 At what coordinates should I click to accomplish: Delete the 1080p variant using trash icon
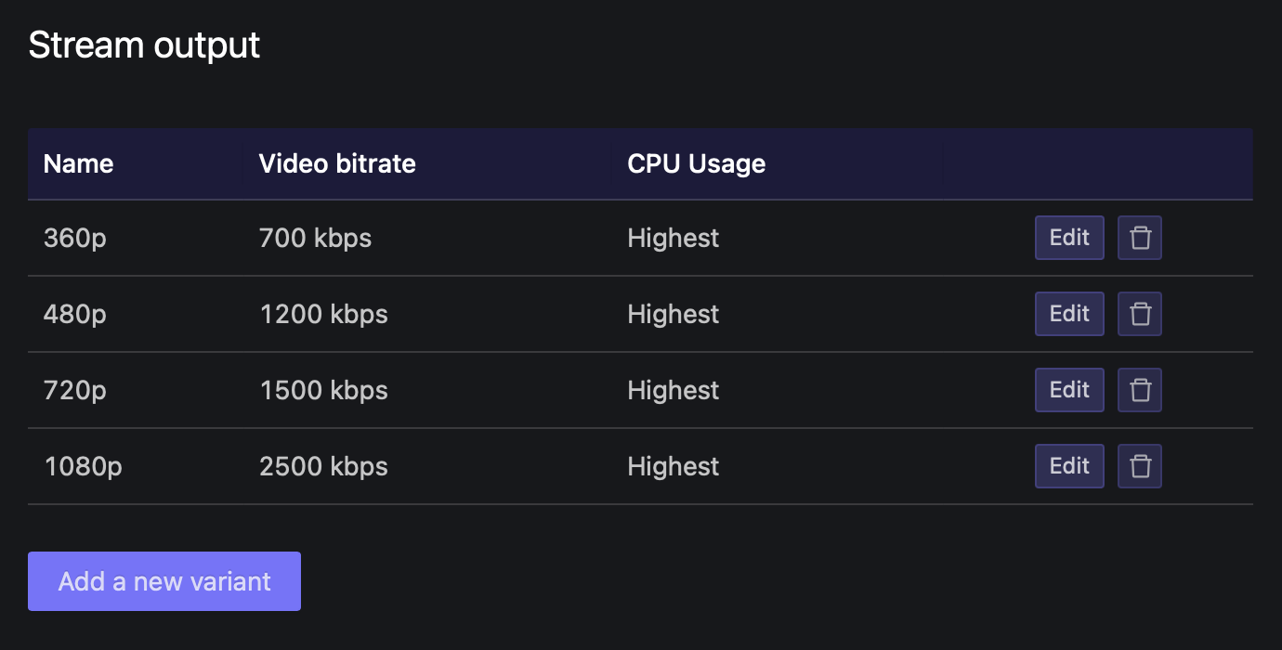1140,466
